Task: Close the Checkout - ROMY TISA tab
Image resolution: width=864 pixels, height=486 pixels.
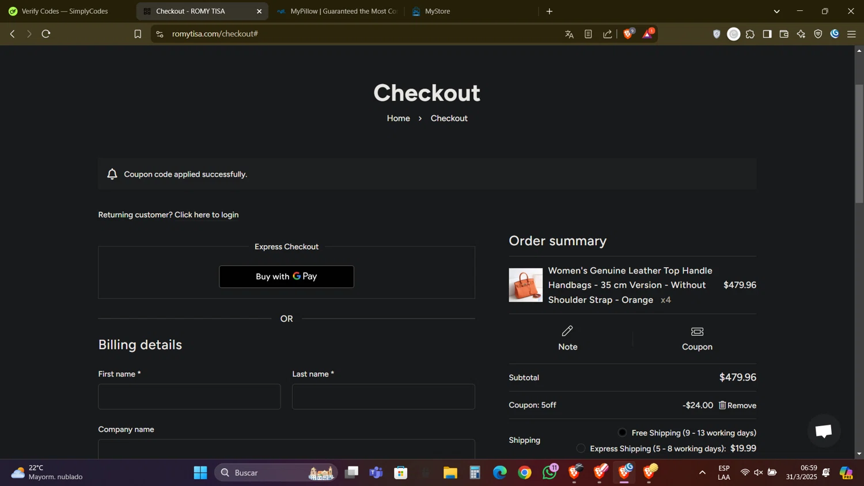Action: pyautogui.click(x=259, y=12)
